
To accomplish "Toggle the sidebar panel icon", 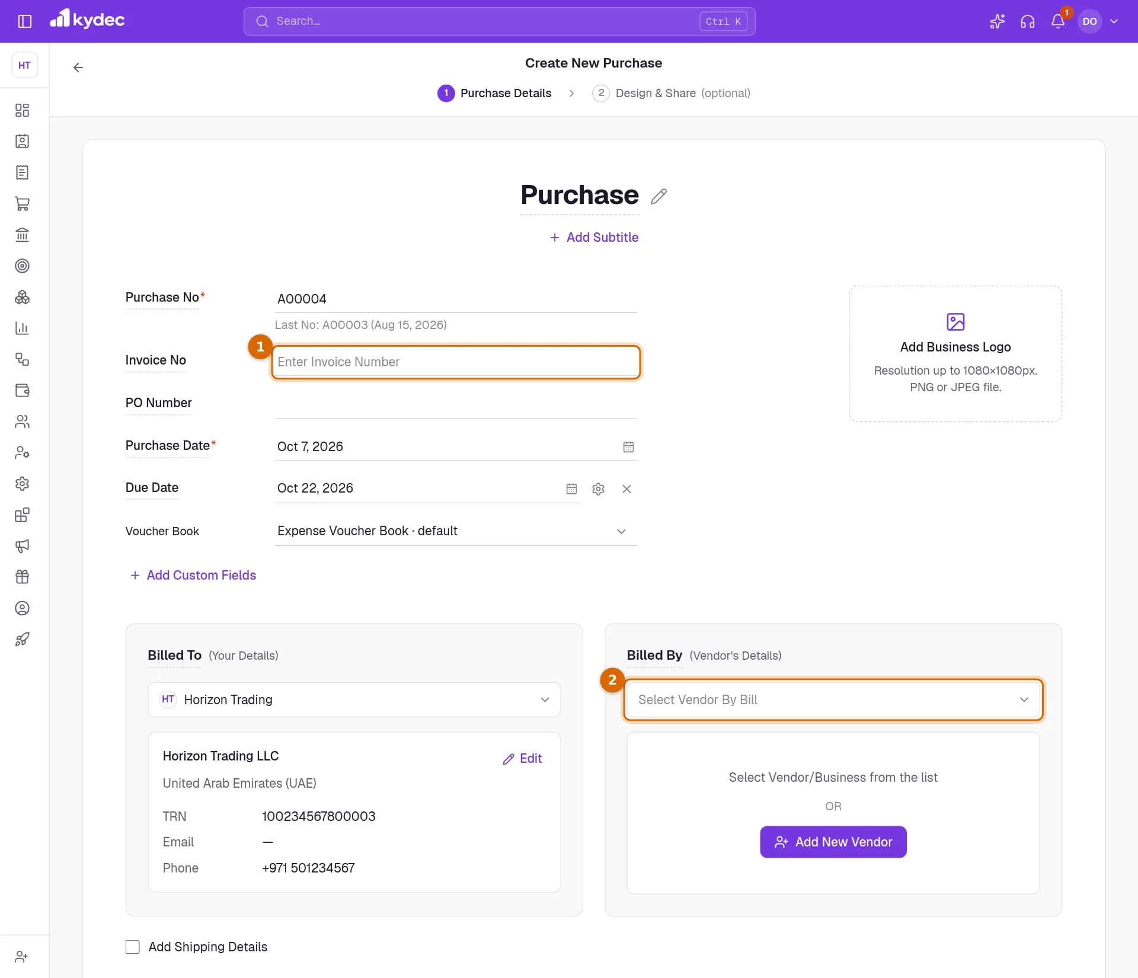I will 24,21.
